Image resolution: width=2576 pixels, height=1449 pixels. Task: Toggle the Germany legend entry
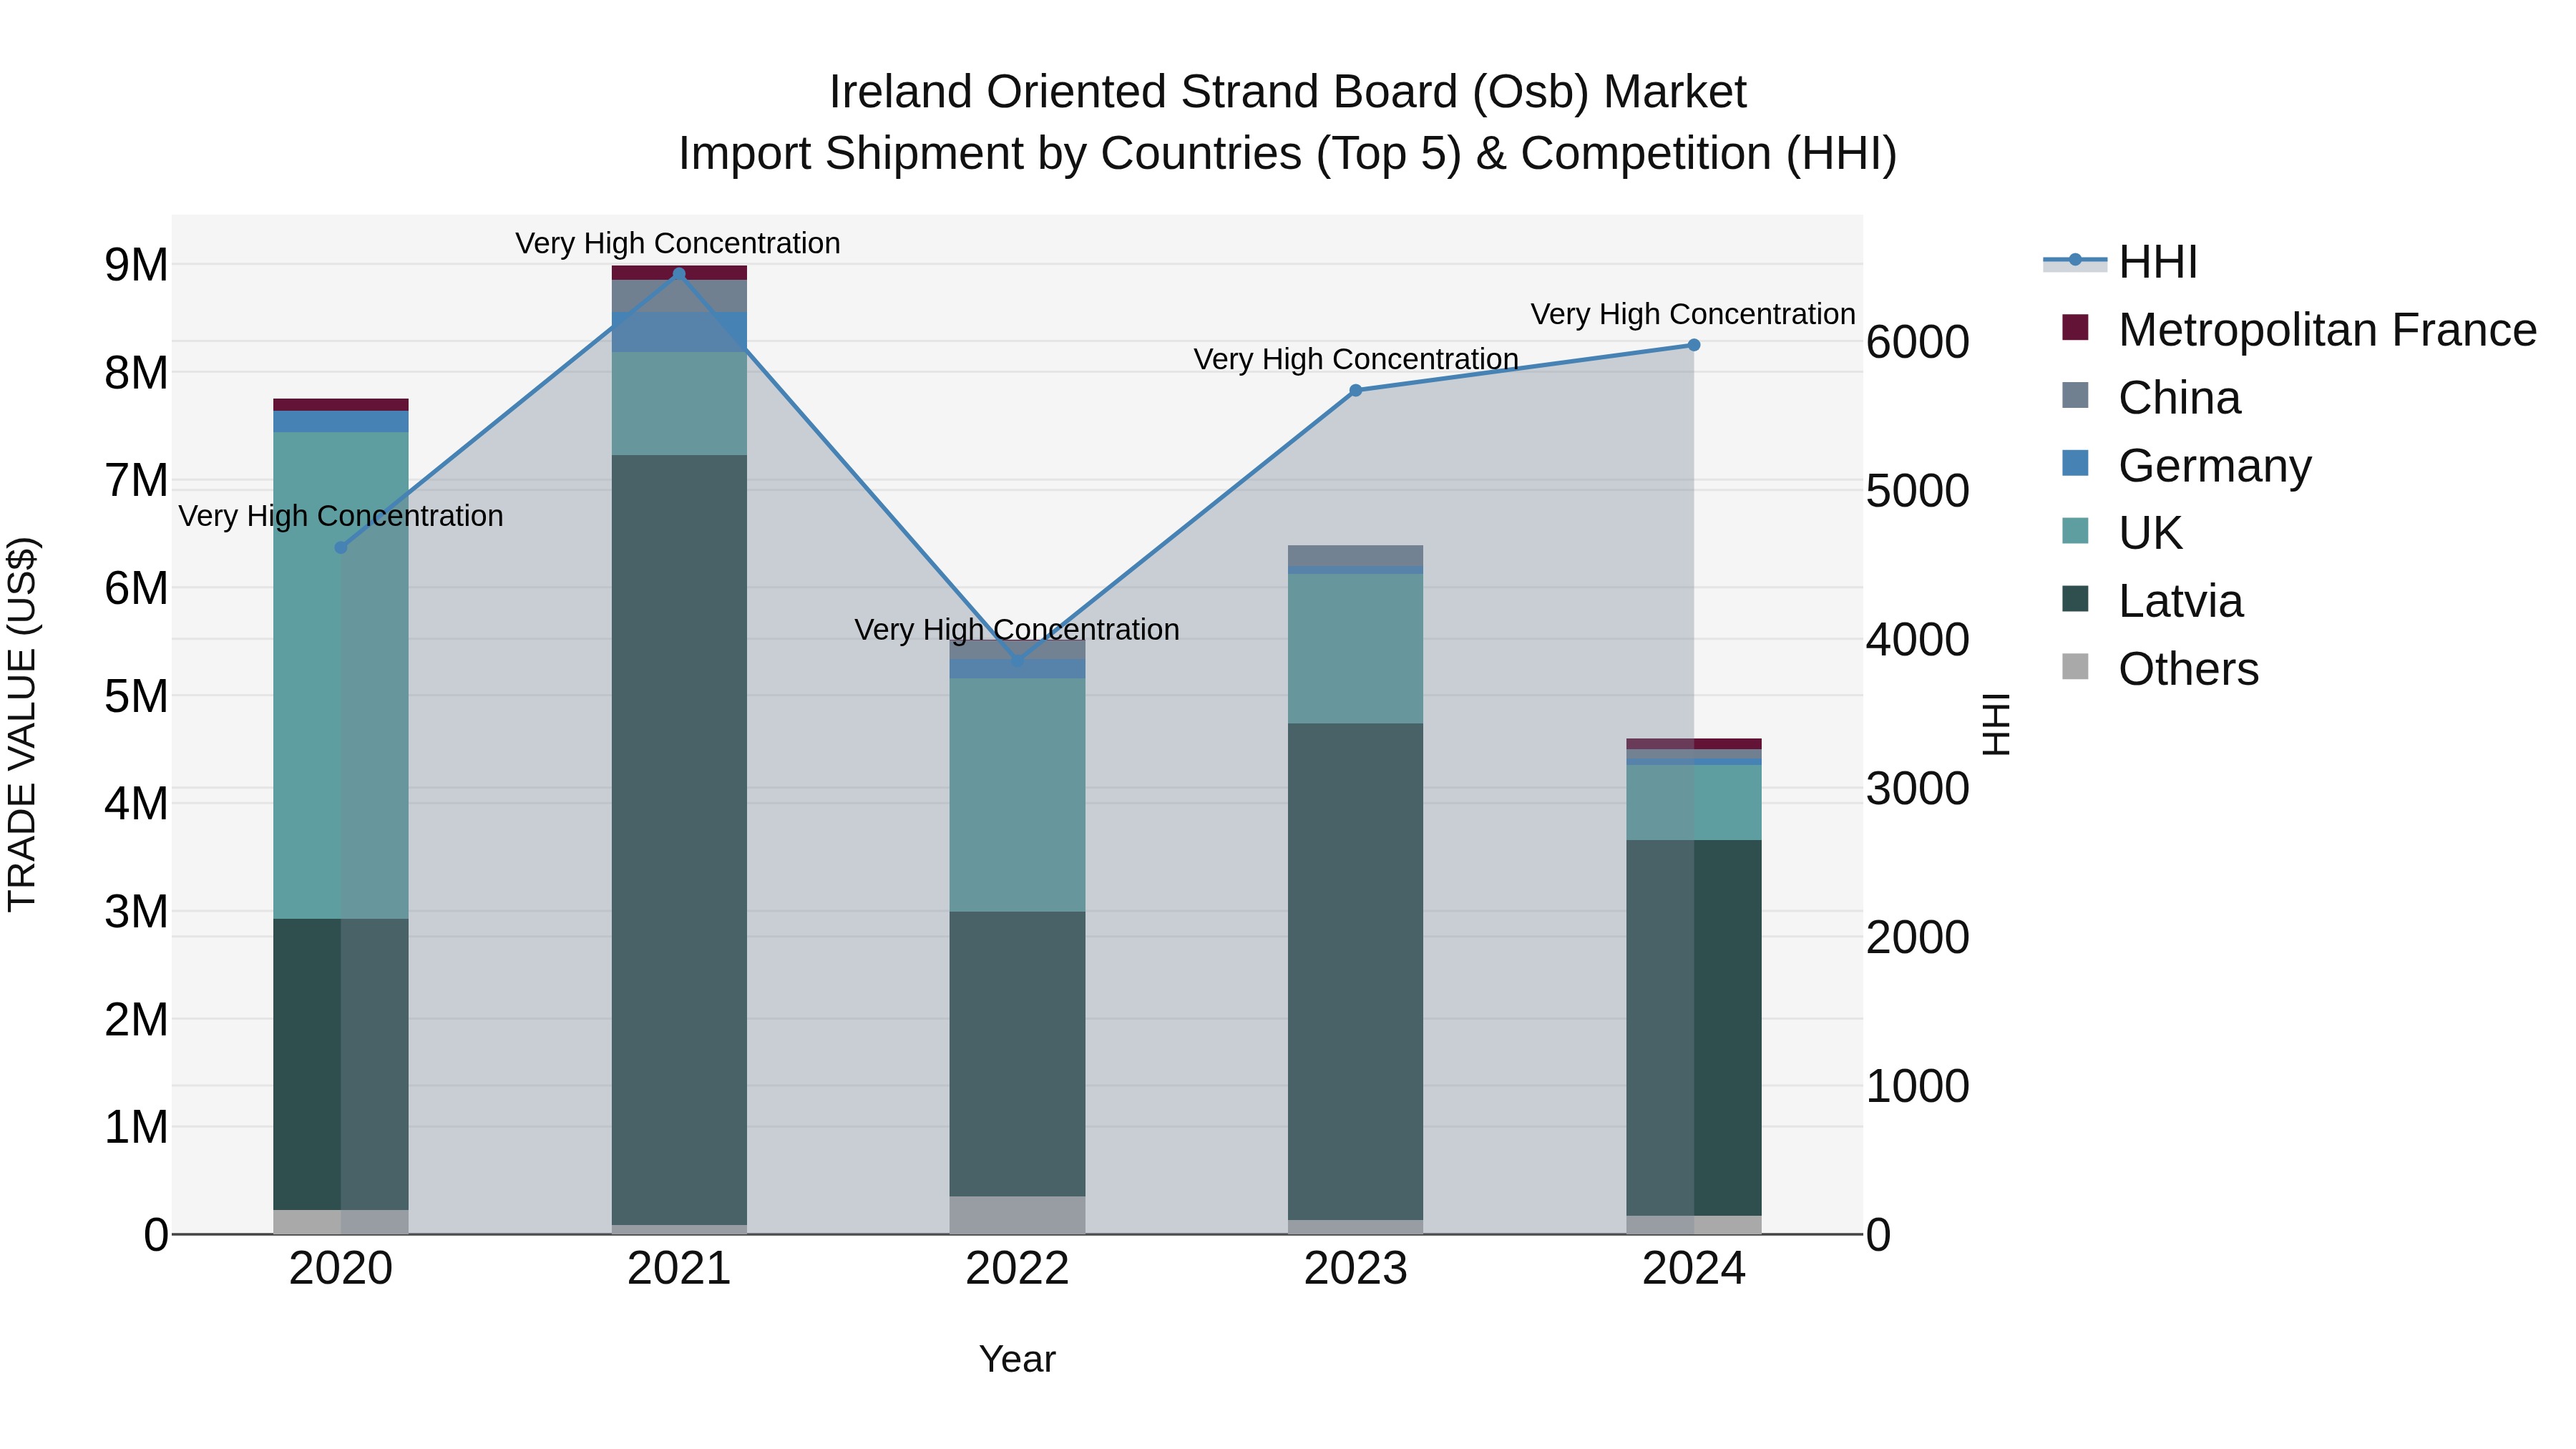pos(2186,465)
